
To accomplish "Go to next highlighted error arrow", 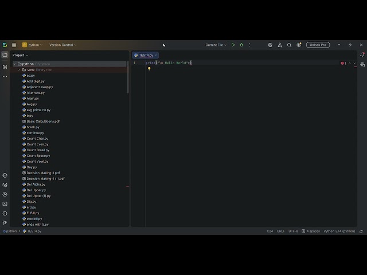I will click(354, 63).
